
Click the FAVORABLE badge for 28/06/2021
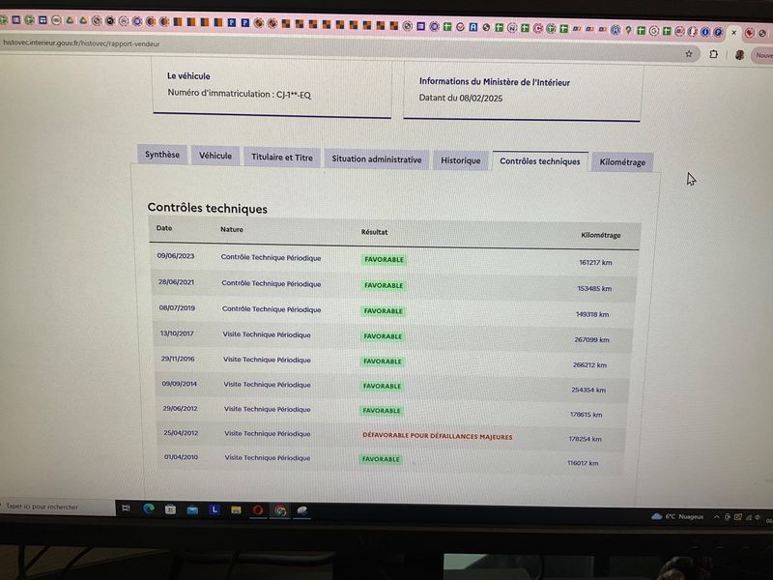coord(384,285)
